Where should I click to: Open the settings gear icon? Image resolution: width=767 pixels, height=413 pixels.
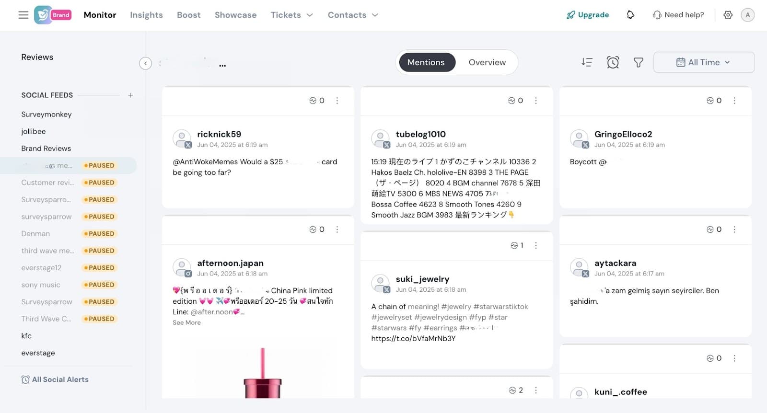pyautogui.click(x=728, y=15)
